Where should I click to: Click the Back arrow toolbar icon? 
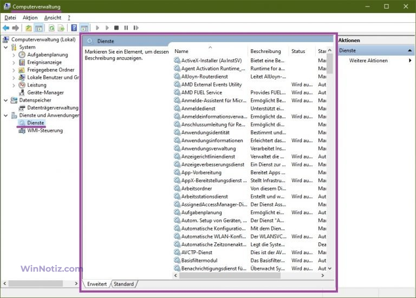pyautogui.click(x=6, y=28)
